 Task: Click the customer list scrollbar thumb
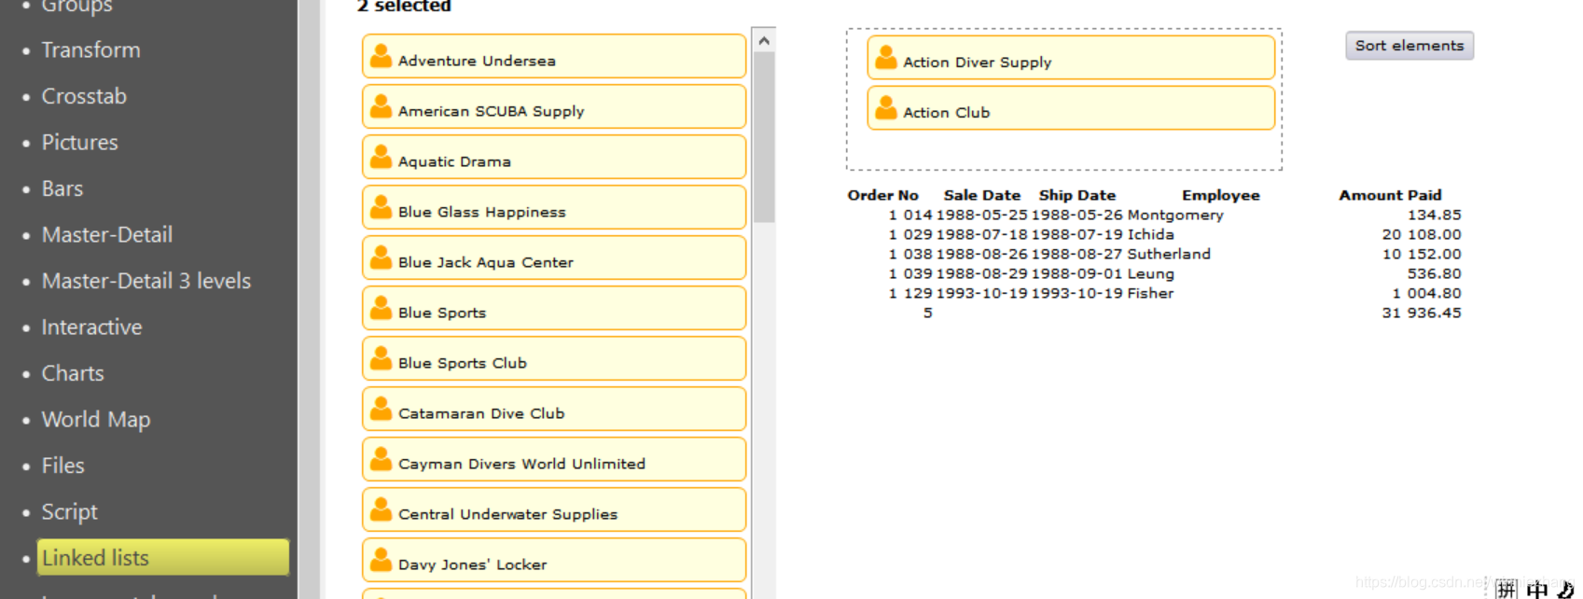coord(764,137)
